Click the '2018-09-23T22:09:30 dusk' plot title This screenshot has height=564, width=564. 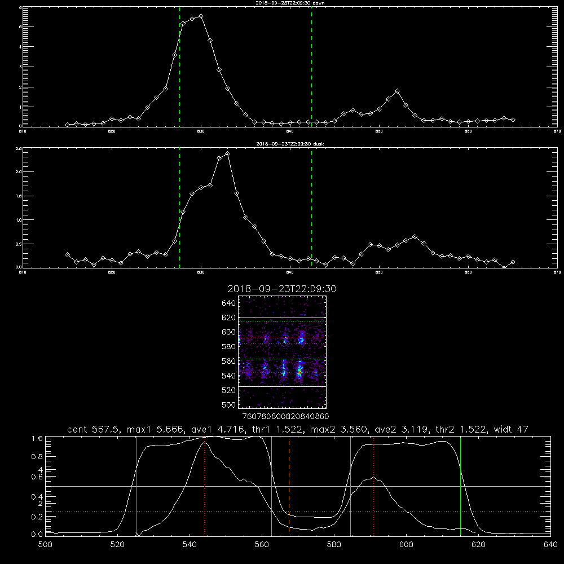click(290, 144)
